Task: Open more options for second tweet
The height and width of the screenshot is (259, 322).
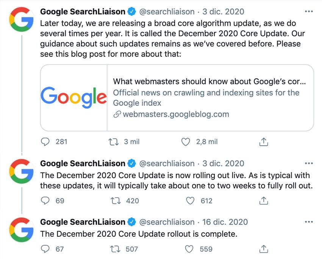Action: coord(309,163)
